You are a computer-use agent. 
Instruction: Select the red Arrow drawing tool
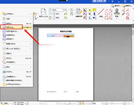pyautogui.click(x=106, y=10)
